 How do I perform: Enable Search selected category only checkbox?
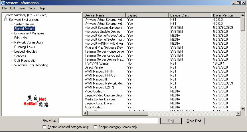click(44, 127)
